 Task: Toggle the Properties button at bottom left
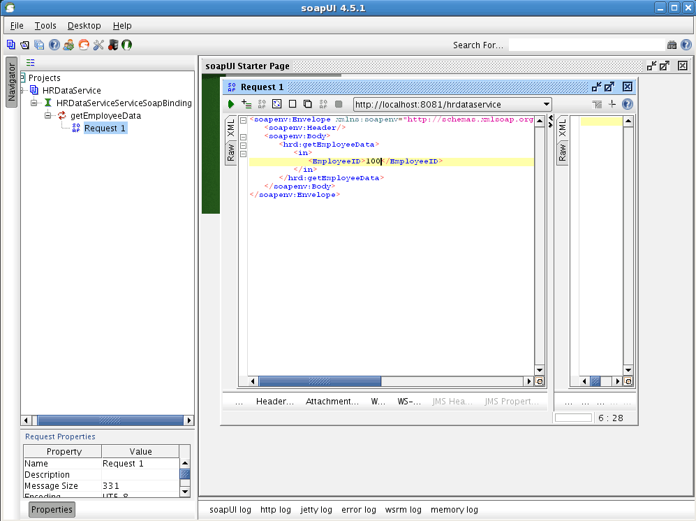[52, 509]
